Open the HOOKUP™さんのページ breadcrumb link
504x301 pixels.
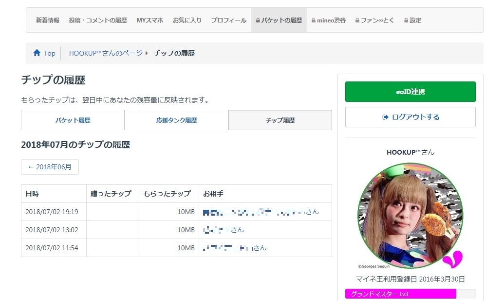(x=106, y=53)
